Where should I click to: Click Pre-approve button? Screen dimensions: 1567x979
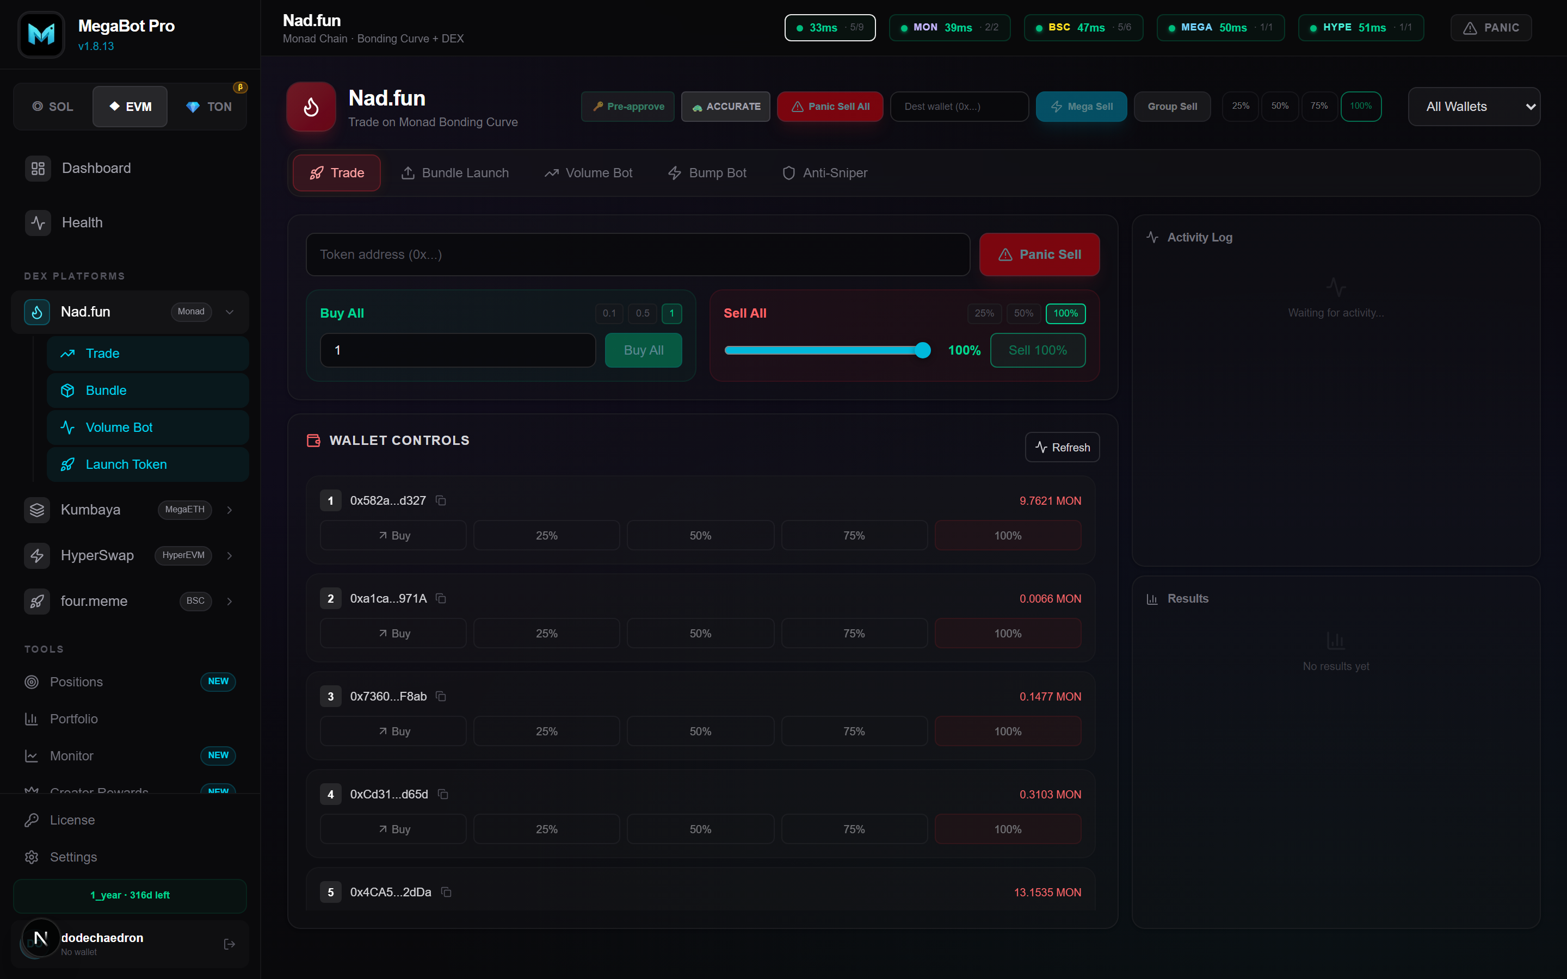tap(627, 107)
